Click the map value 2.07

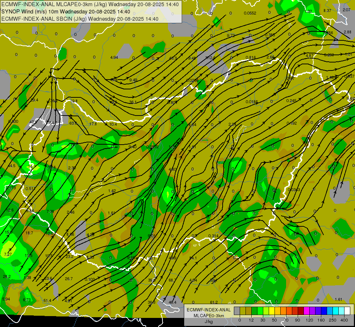click(346, 10)
